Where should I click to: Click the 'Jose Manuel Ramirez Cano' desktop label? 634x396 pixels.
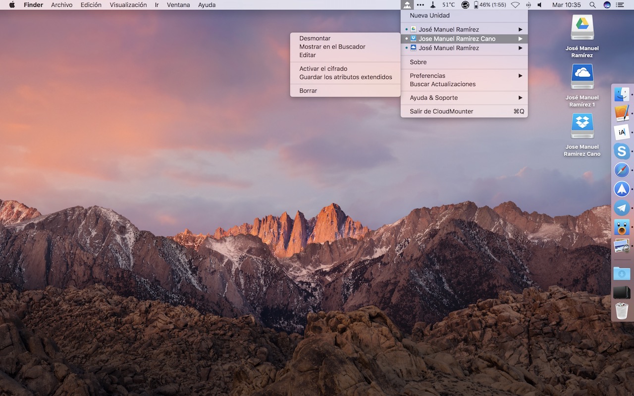pos(582,150)
